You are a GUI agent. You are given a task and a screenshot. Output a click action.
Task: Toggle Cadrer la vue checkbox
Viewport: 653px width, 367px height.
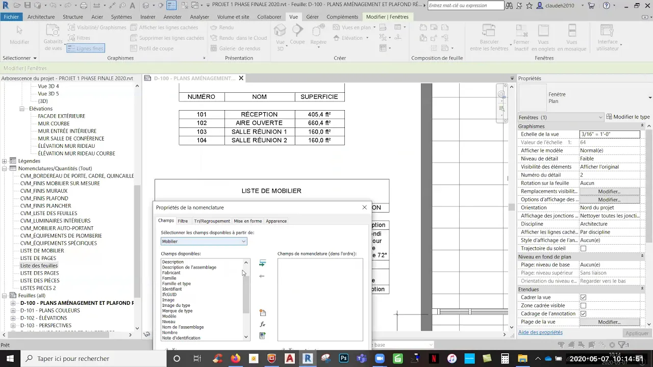tap(583, 297)
